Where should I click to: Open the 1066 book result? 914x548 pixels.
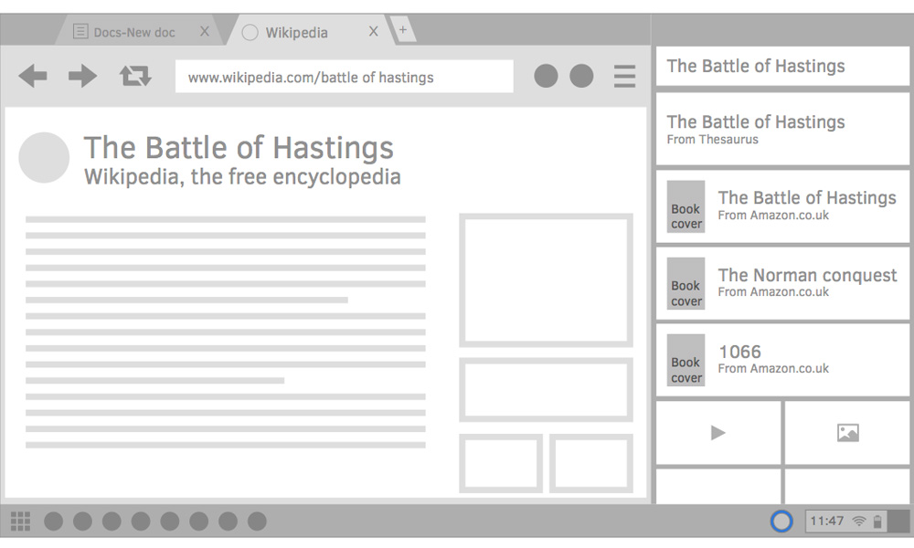pyautogui.click(x=781, y=359)
